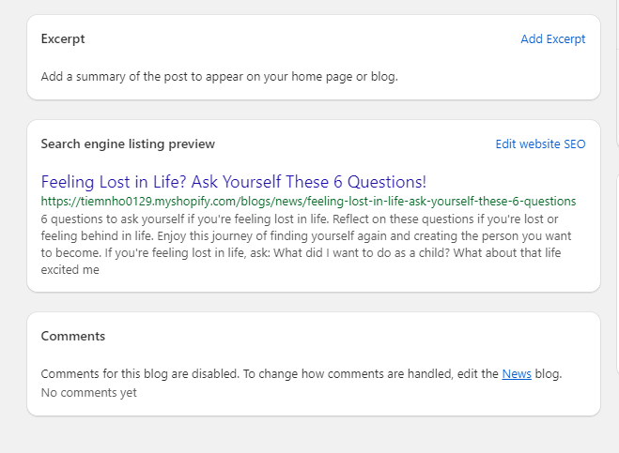Click the Search engine listing preview heading
This screenshot has height=453, width=619.
[x=128, y=143]
